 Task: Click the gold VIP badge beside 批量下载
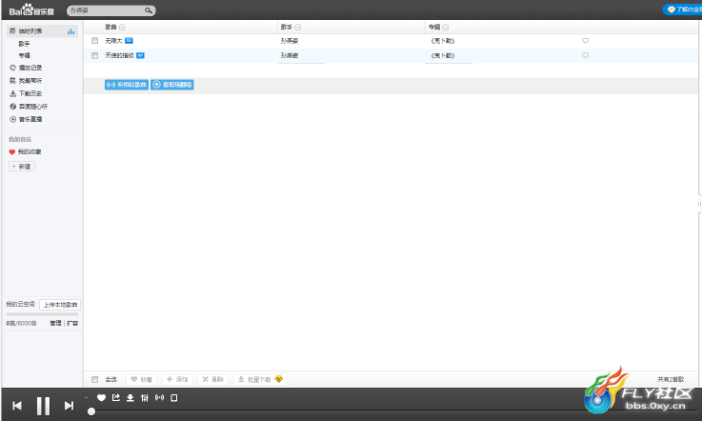279,379
